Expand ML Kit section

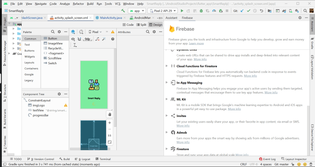(166, 99)
